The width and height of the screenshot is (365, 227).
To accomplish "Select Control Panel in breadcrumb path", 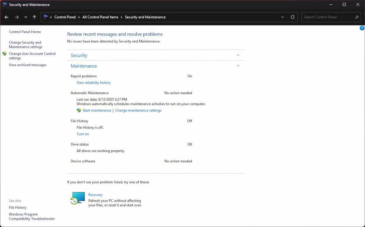I will (65, 17).
